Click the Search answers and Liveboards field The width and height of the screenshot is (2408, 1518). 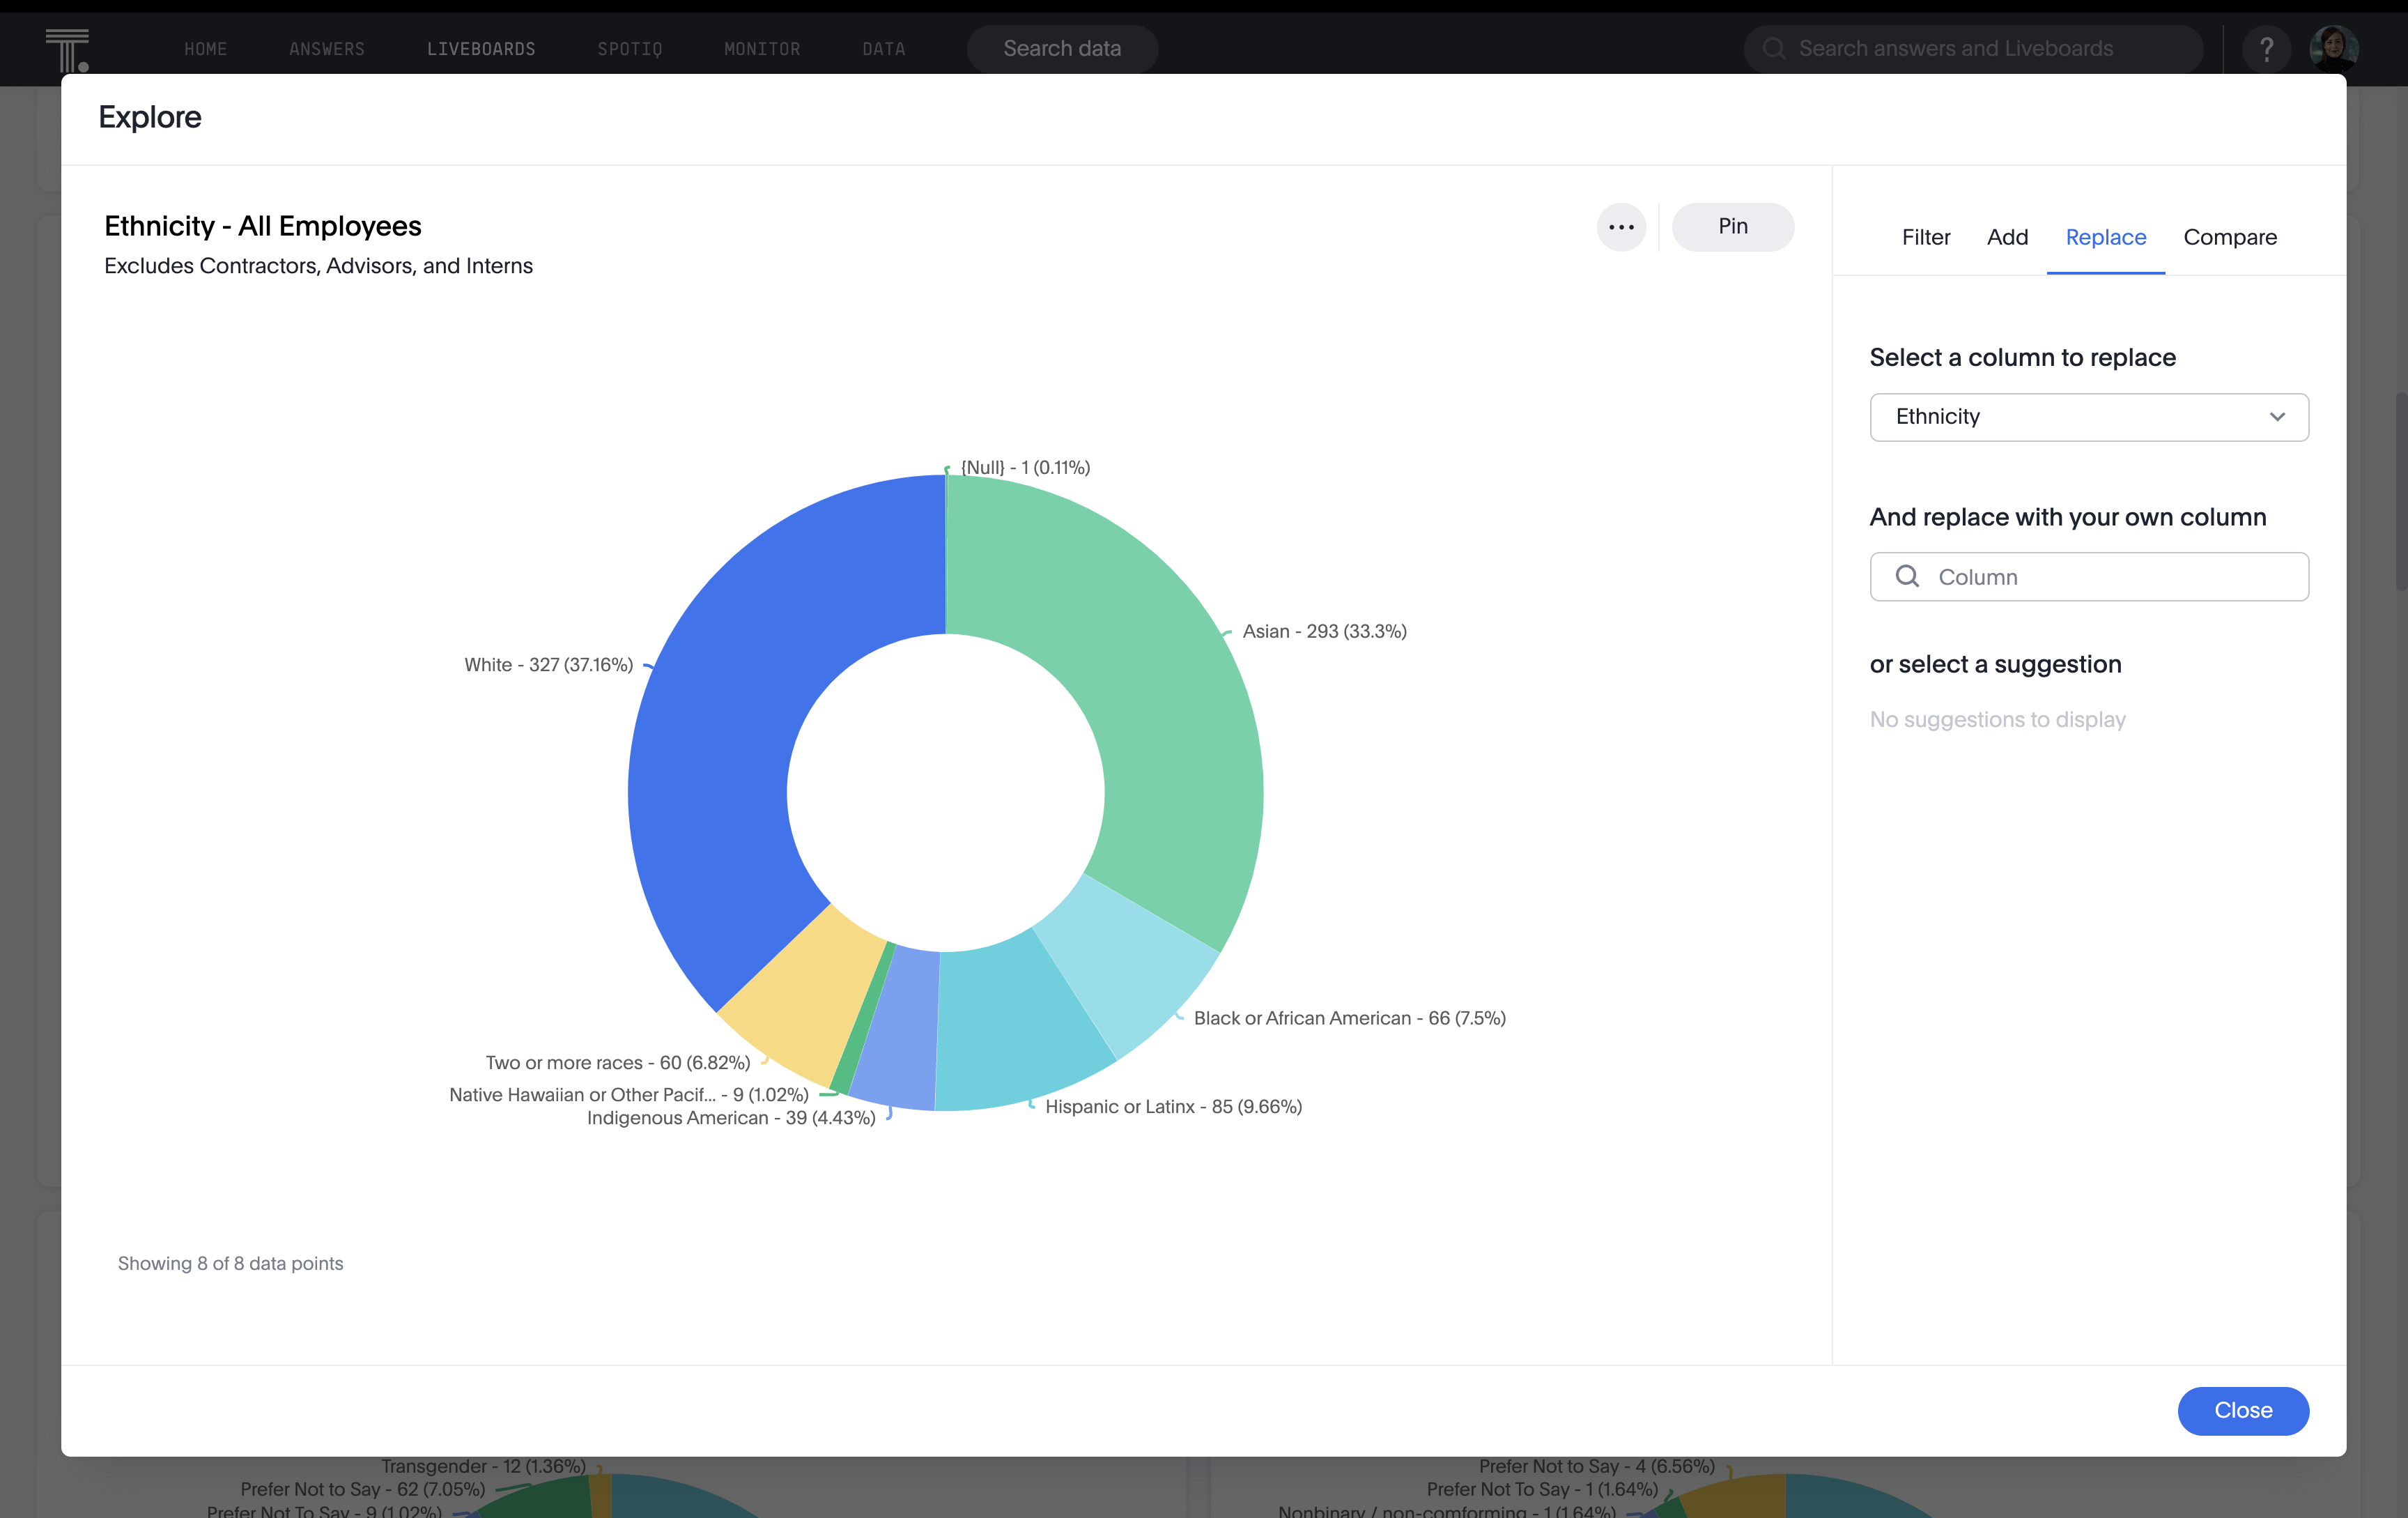tap(1972, 49)
